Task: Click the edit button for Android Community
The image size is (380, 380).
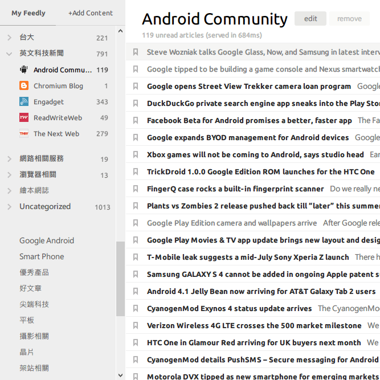Action: pyautogui.click(x=310, y=19)
